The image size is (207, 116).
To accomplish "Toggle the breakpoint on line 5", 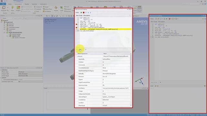I will [76, 24].
